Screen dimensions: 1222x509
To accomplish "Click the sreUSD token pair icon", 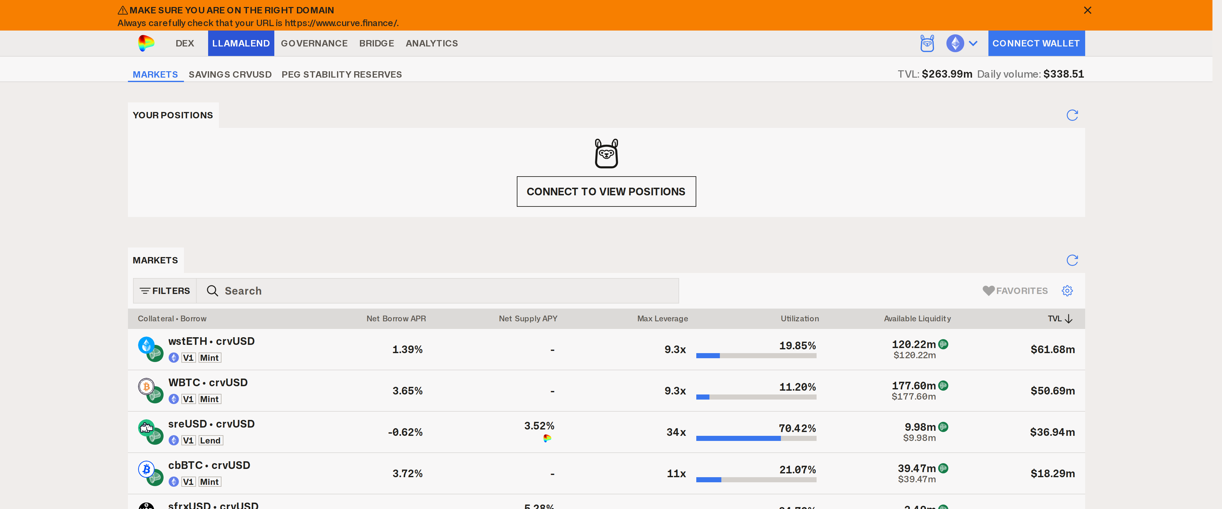I will click(x=151, y=432).
